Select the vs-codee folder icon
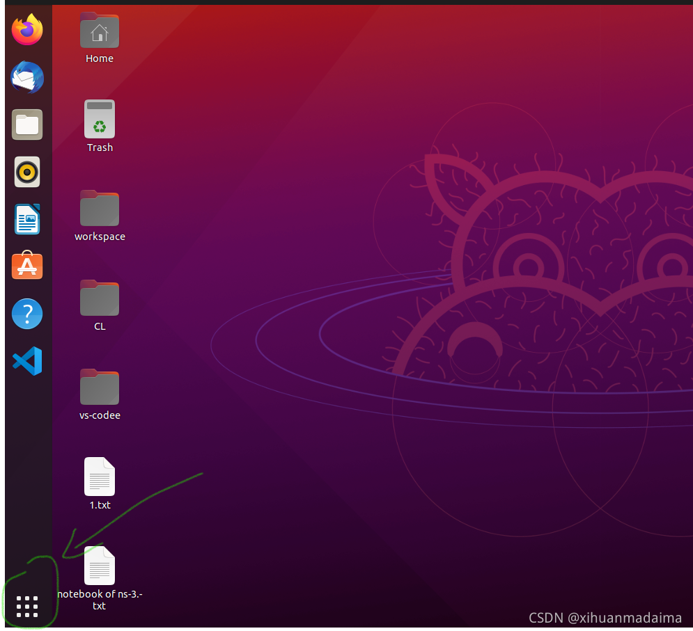693x631 pixels. 100,387
